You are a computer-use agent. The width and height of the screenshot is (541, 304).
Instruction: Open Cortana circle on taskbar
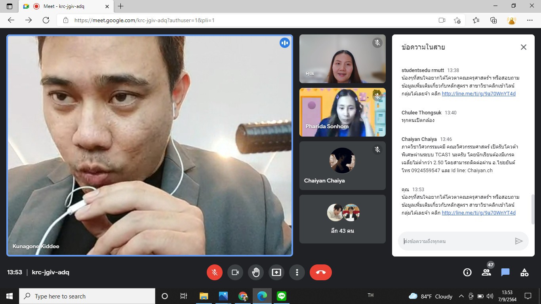point(165,296)
